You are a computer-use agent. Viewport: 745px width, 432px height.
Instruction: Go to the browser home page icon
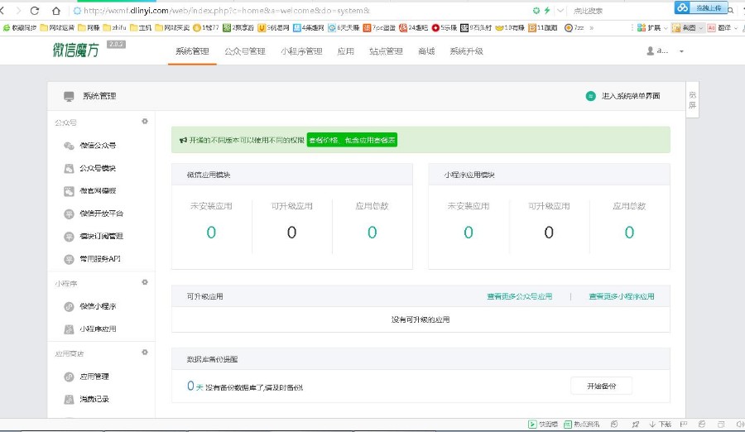point(56,11)
